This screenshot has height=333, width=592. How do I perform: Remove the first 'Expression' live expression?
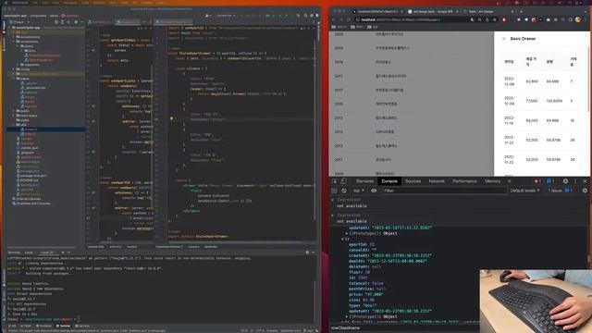coord(333,200)
